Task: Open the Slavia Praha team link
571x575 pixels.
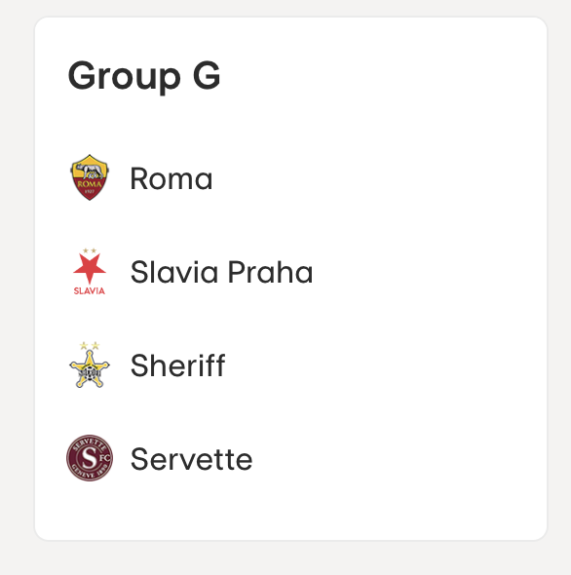Action: pos(222,272)
